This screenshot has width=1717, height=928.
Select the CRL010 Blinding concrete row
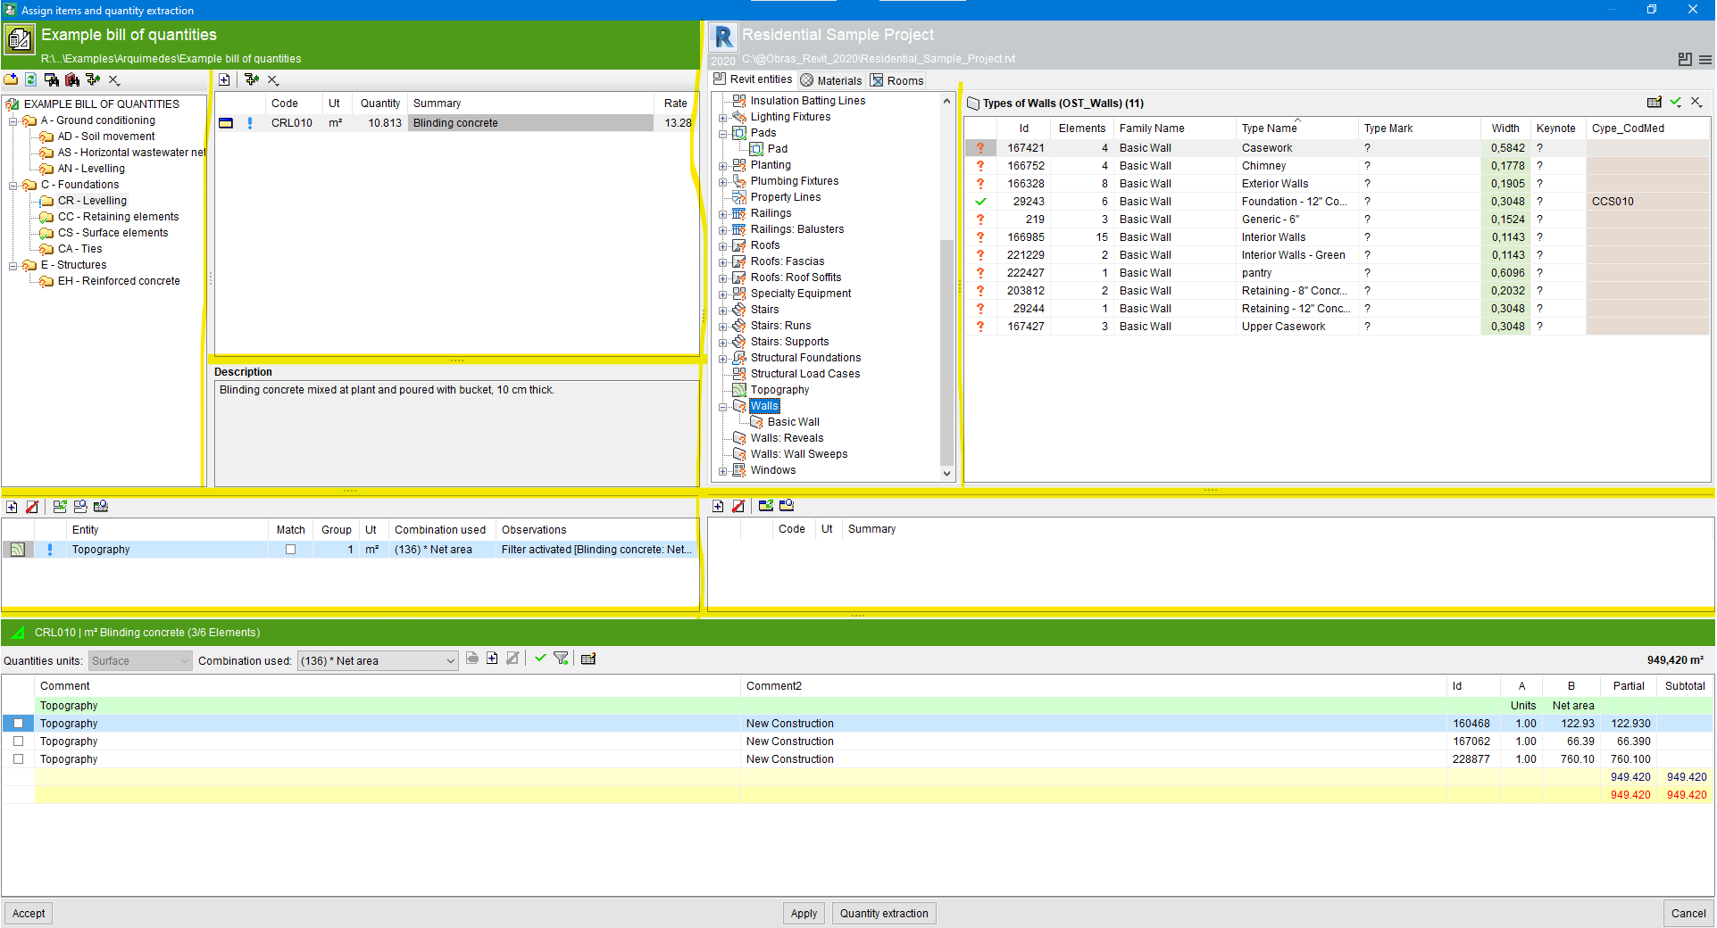point(456,123)
